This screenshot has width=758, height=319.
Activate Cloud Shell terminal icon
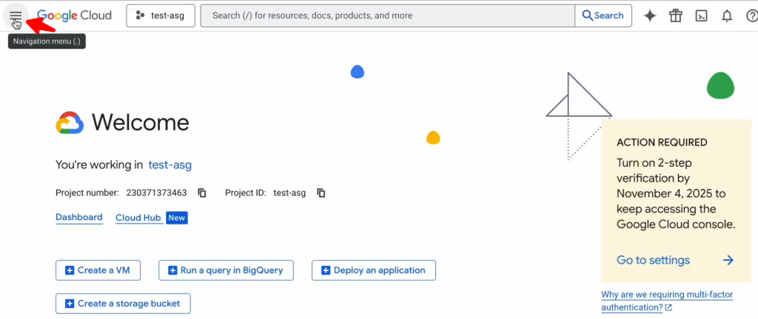point(701,16)
